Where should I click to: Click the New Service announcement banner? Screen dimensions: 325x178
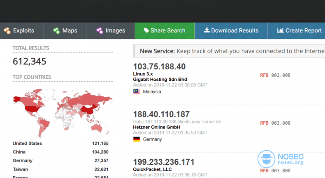coord(229,51)
